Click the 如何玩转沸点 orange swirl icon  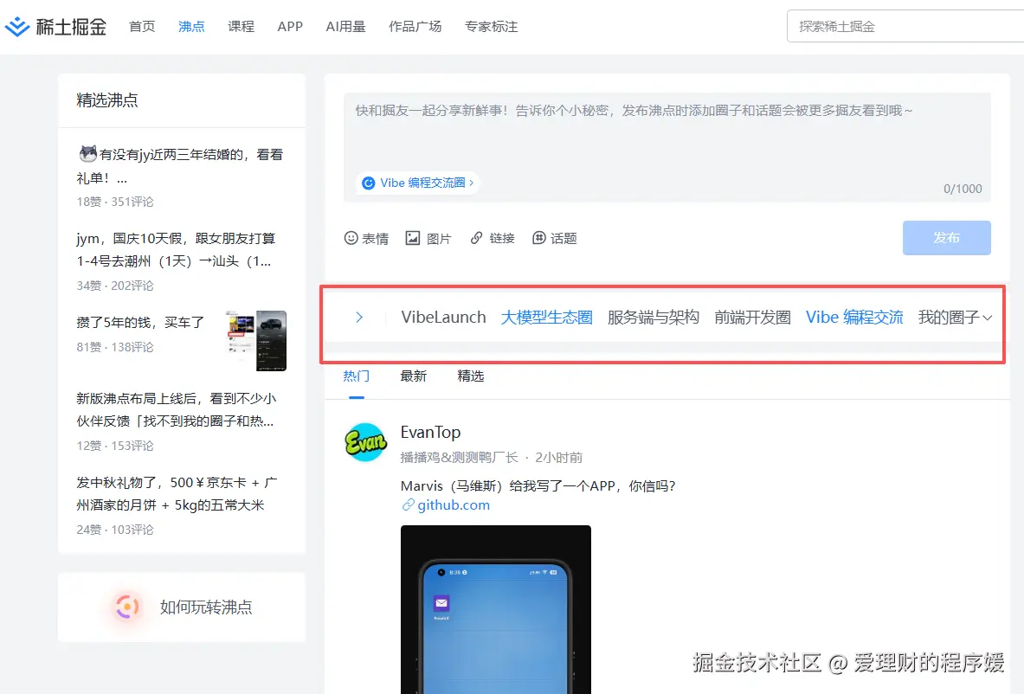click(126, 607)
